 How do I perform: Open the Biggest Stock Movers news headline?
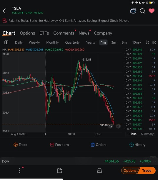[x=69, y=21]
